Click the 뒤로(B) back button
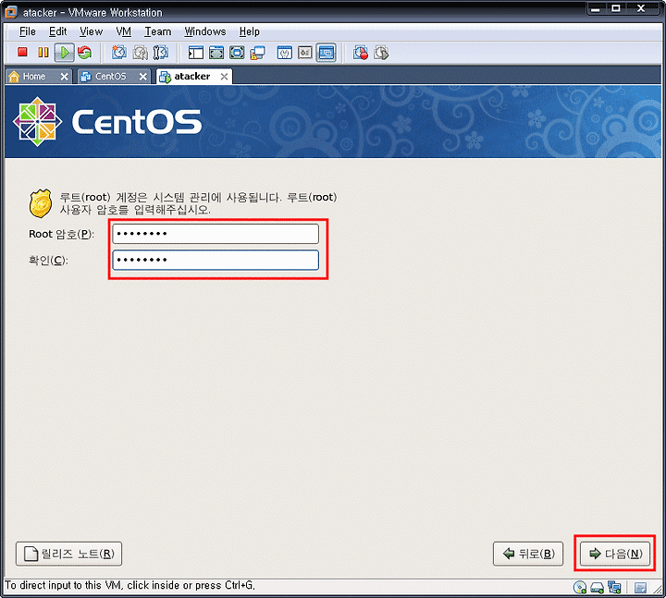This screenshot has height=598, width=666. (x=528, y=554)
